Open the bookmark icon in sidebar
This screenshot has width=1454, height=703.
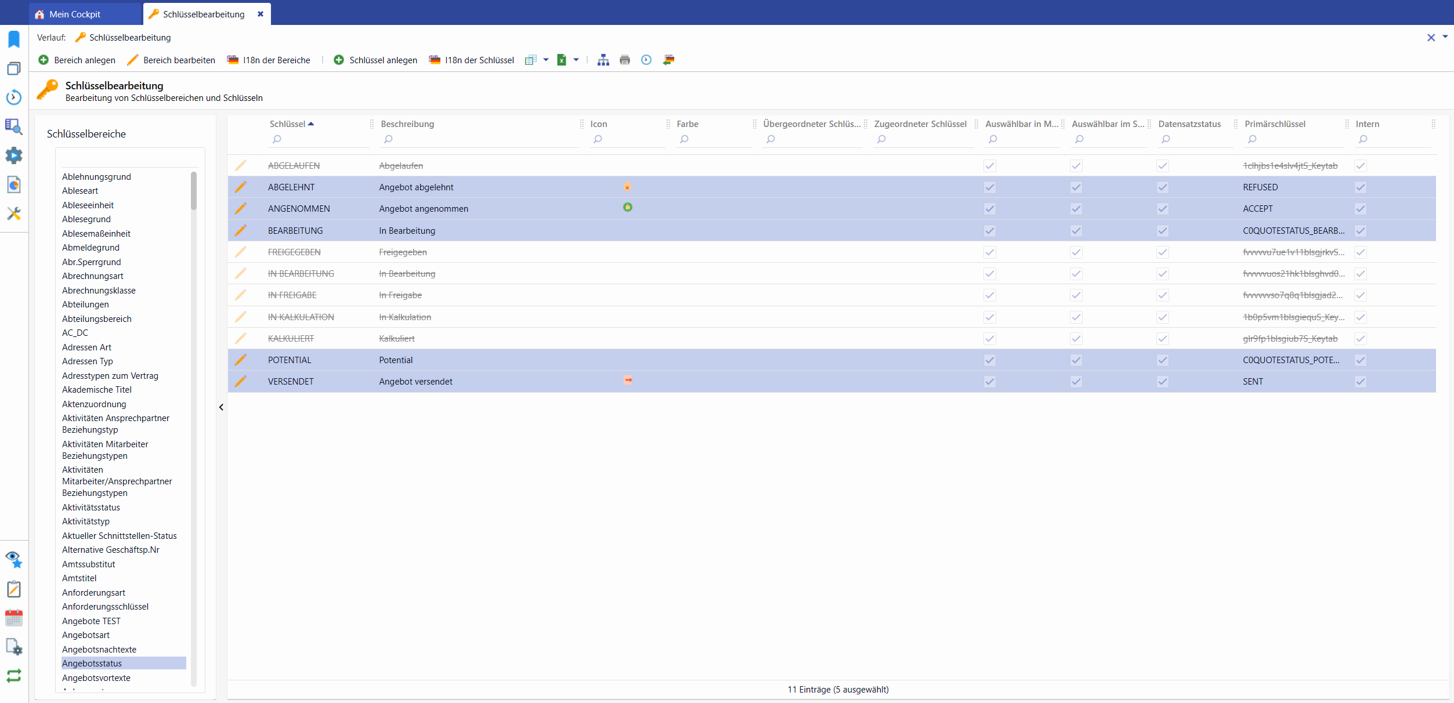pos(14,39)
